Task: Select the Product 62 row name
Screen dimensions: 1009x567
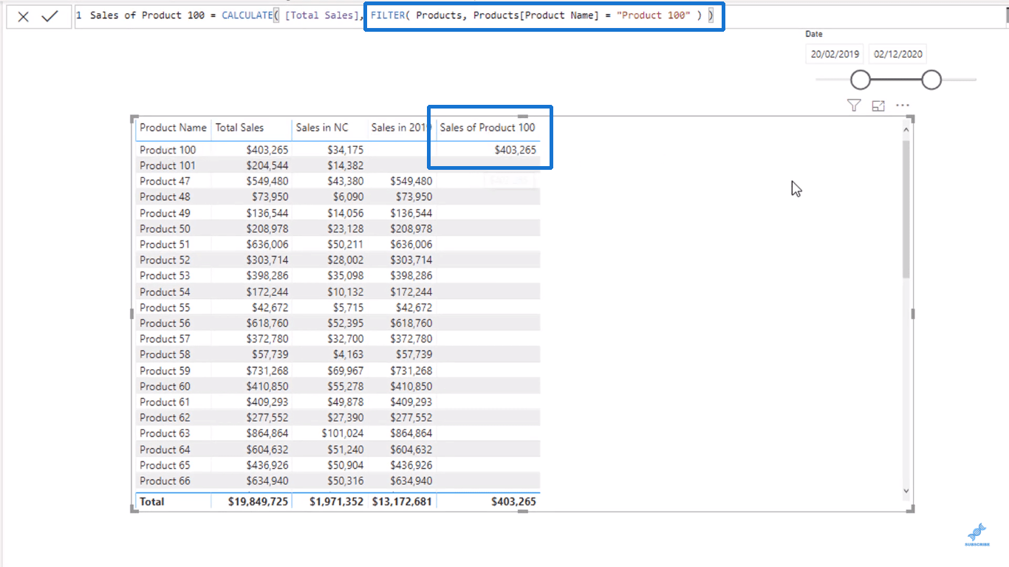Action: [165, 417]
